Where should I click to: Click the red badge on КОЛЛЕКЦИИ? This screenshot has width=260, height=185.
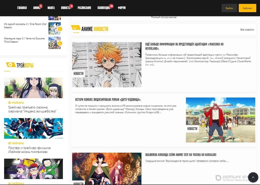point(111,6)
